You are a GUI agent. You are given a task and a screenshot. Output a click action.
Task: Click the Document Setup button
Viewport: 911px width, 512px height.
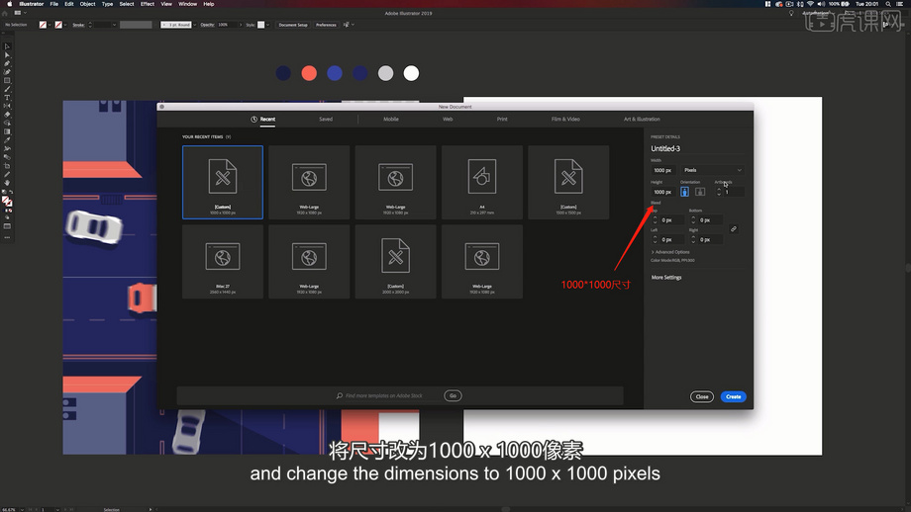pos(293,25)
